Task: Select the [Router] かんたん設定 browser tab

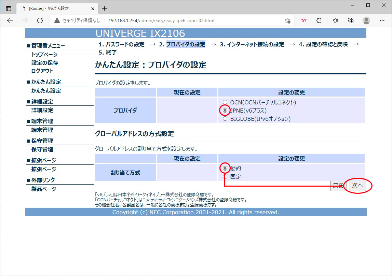Action: (57, 9)
